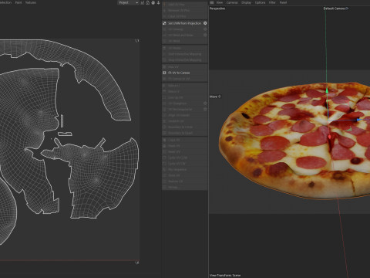Select the Stop Interactive Mapping command
370x278 pixels.
point(184,60)
